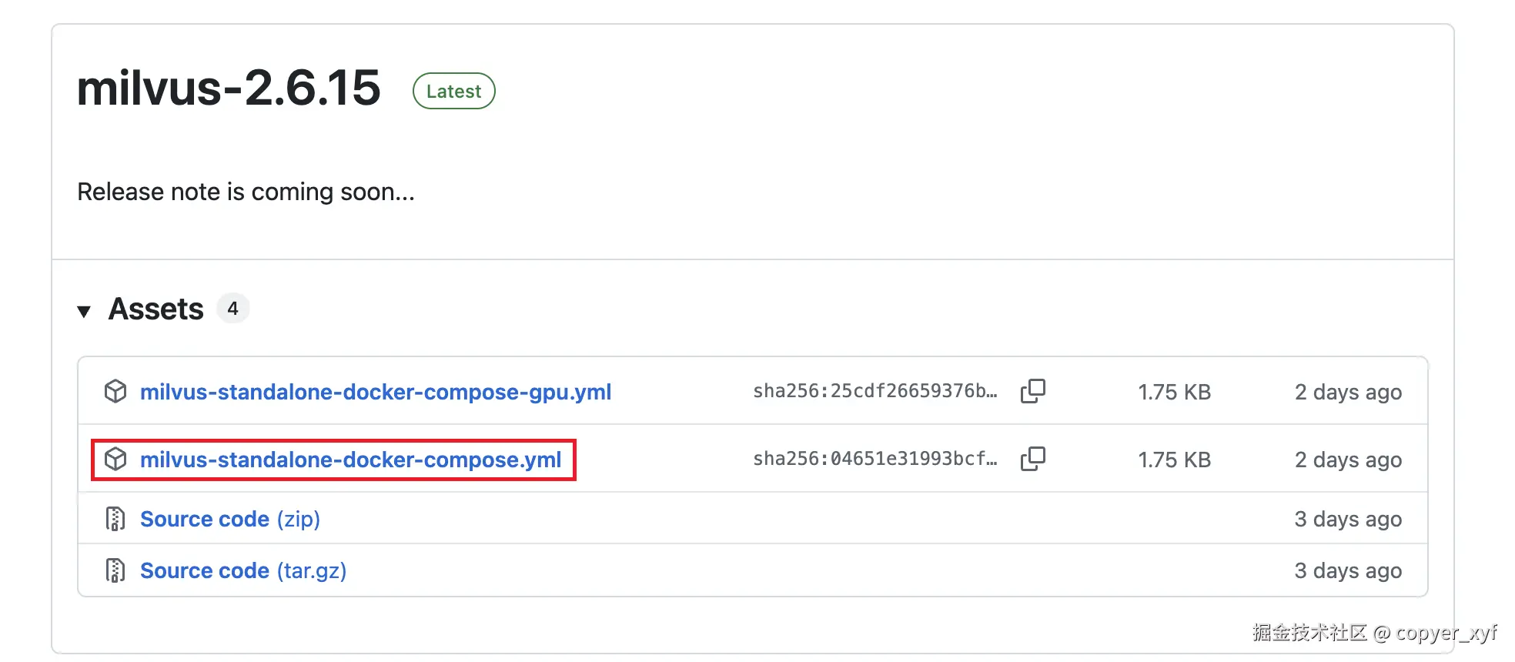Click 1.75 KB size in the docker-compose.yml row
The width and height of the screenshot is (1515, 662).
[1175, 460]
